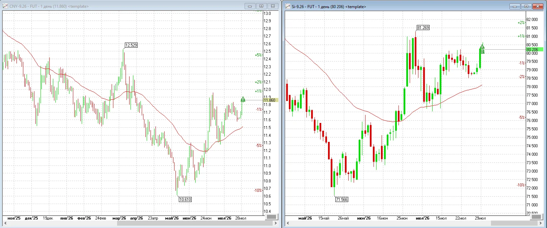Close the Si-9.26 chart window
Screen dimensions: 547x228
pyautogui.click(x=538, y=6)
